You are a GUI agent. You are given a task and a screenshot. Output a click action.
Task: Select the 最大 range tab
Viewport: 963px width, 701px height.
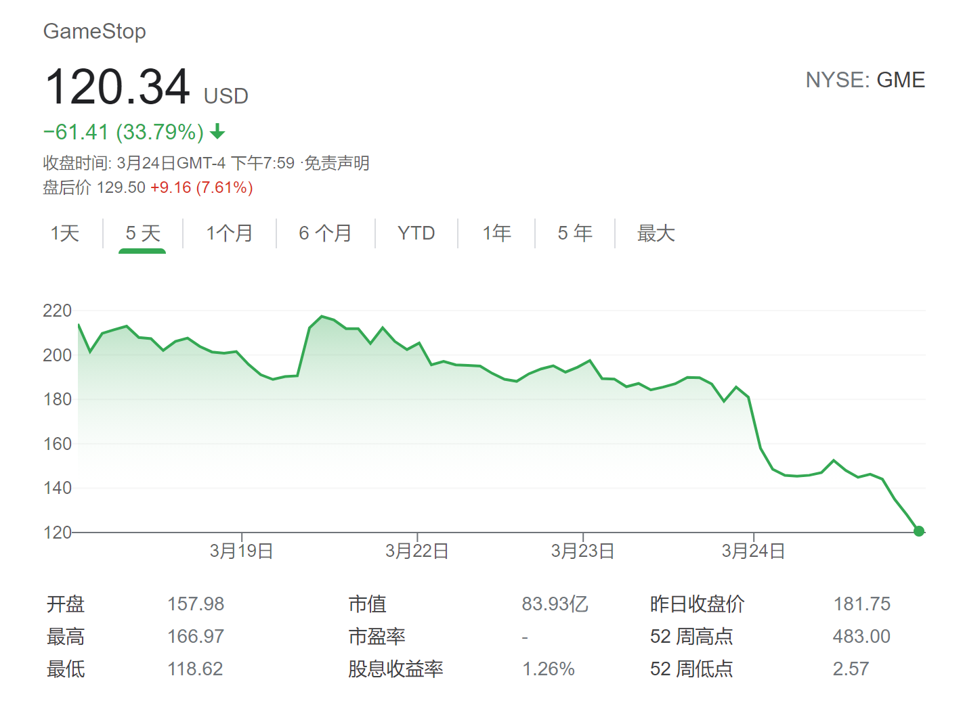[656, 233]
